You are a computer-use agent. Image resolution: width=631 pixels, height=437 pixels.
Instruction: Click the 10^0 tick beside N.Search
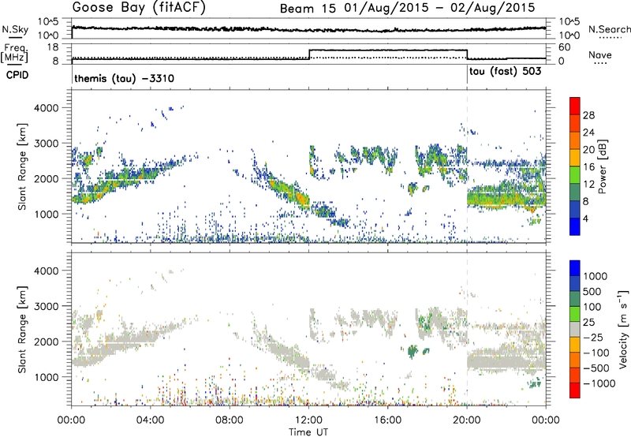pos(569,35)
